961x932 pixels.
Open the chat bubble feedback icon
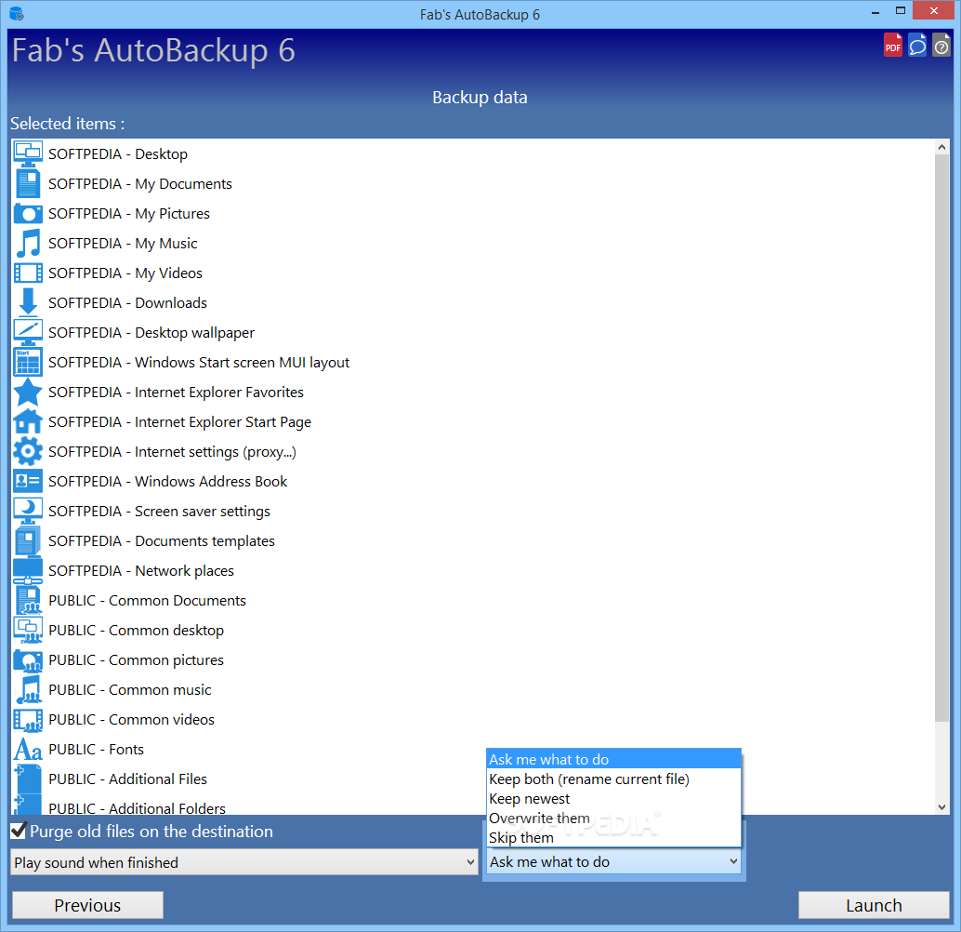pos(917,45)
